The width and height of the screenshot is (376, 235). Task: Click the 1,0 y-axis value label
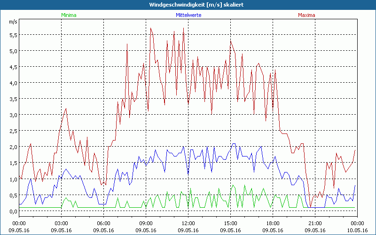click(x=13, y=179)
